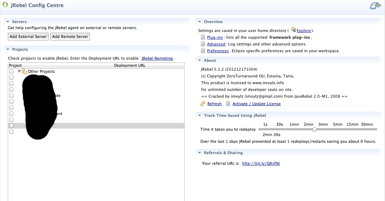Click the '2min 26s' value under slider

coord(271,135)
